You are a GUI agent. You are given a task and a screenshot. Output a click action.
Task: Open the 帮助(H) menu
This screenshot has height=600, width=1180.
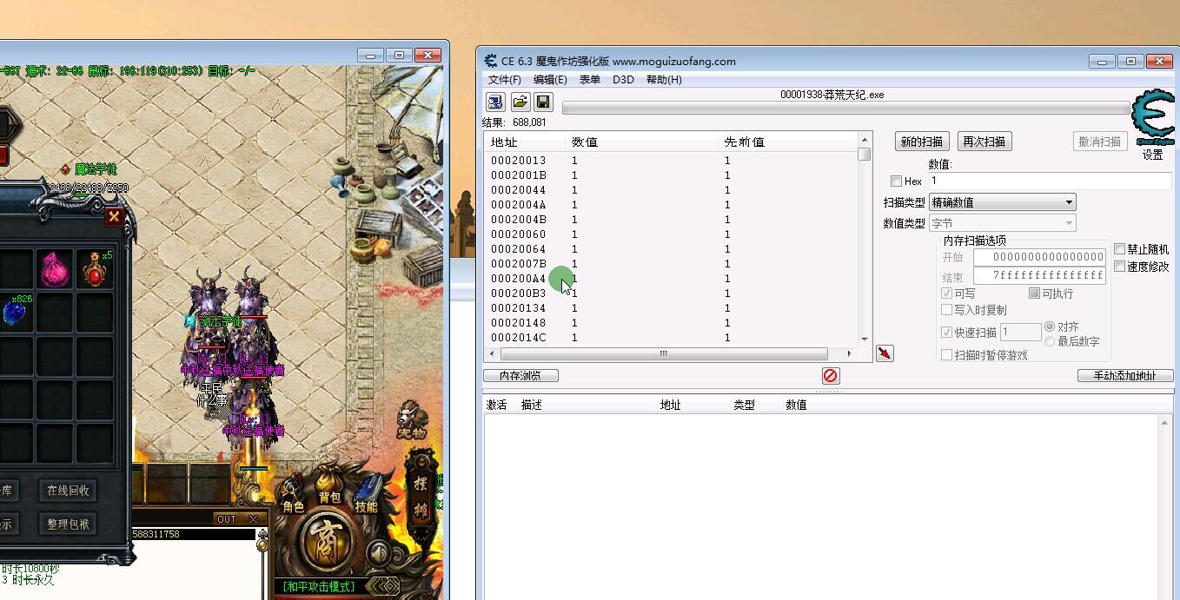tap(664, 80)
